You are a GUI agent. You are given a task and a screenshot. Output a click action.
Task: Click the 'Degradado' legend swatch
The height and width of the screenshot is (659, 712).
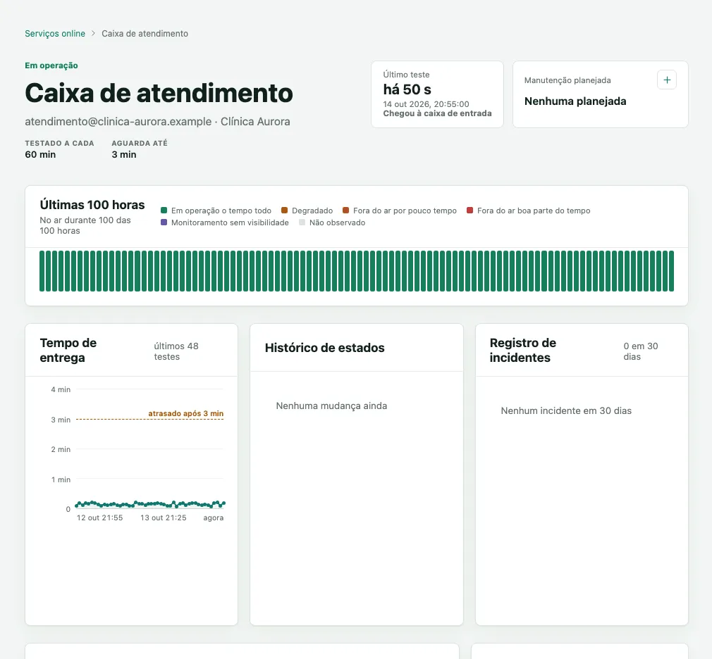coord(285,211)
